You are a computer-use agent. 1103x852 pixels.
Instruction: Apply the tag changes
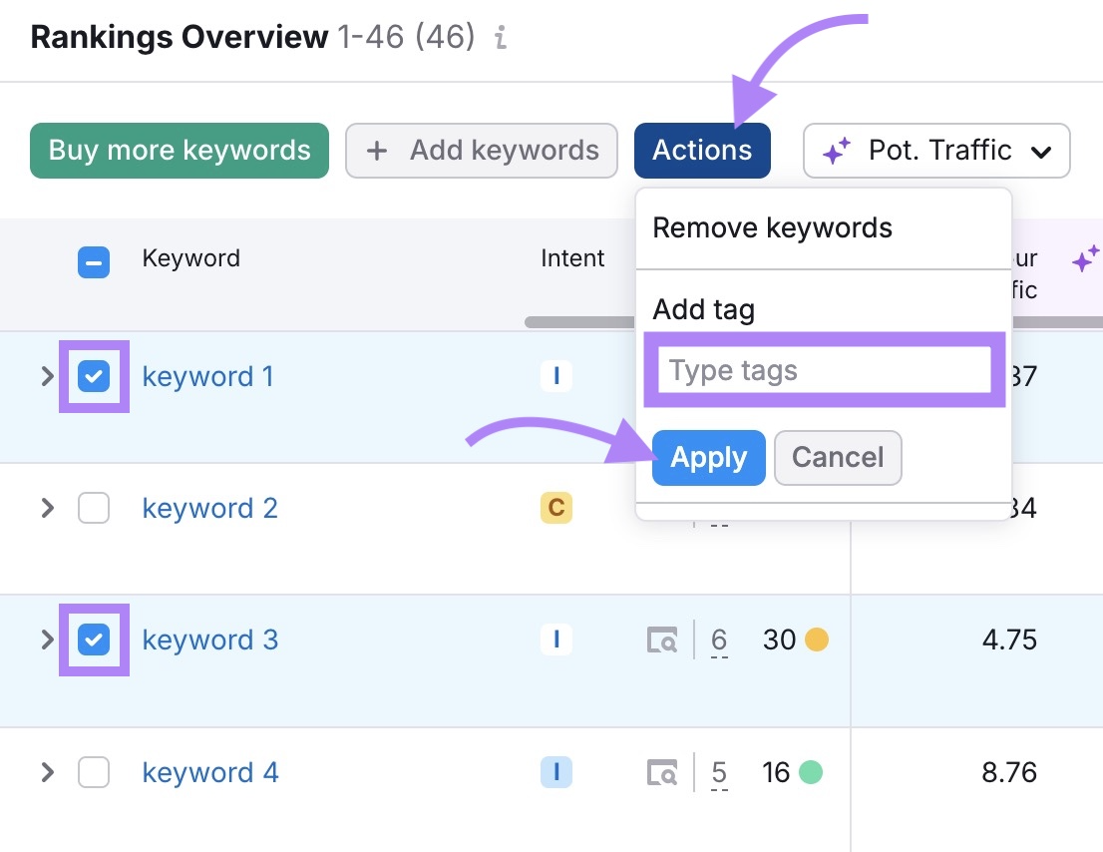(708, 457)
